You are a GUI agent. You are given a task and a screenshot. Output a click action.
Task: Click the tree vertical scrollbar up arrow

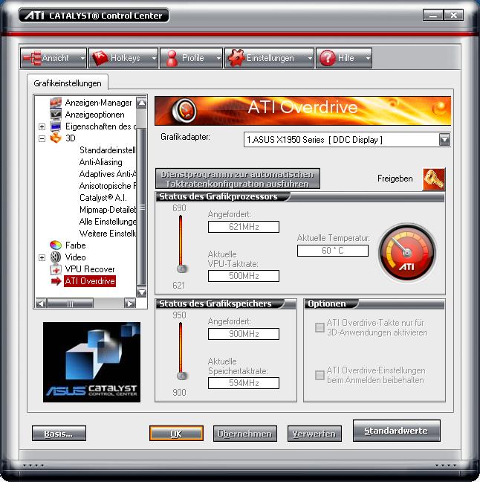[x=141, y=103]
